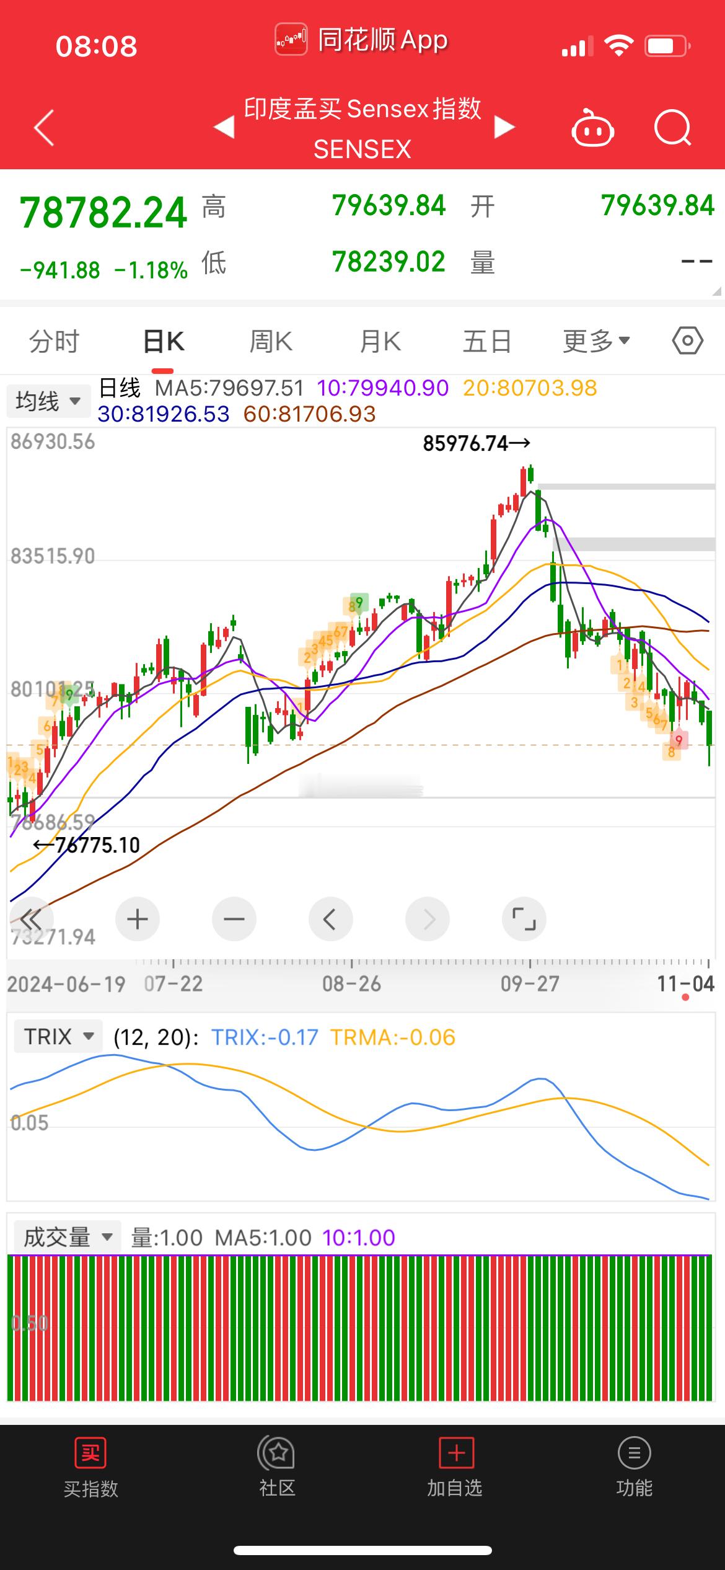
Task: Tap double-left arrow chart control
Action: 31,919
